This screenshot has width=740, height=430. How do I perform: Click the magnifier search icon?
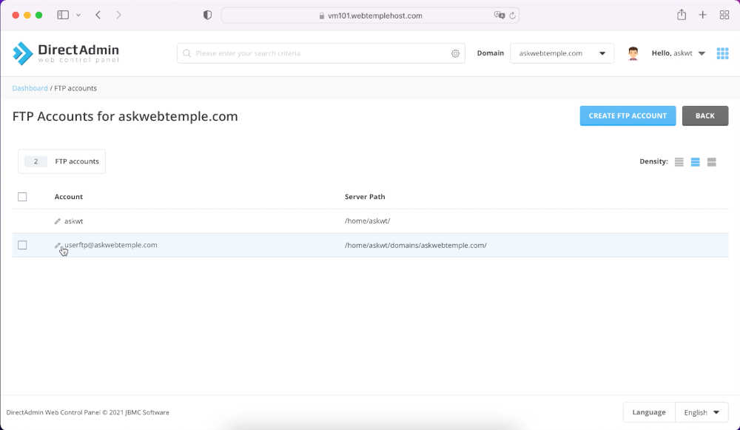(x=187, y=53)
